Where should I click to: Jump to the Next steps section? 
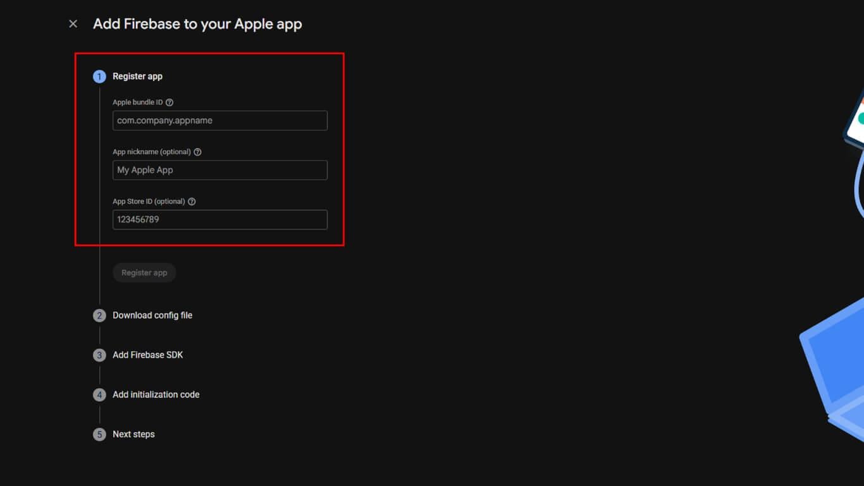point(133,435)
